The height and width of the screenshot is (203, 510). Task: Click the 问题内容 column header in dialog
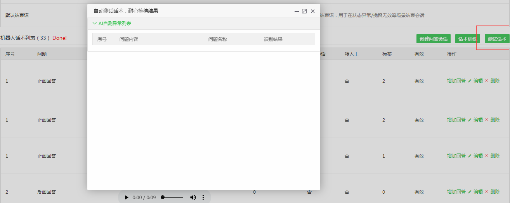(x=128, y=39)
